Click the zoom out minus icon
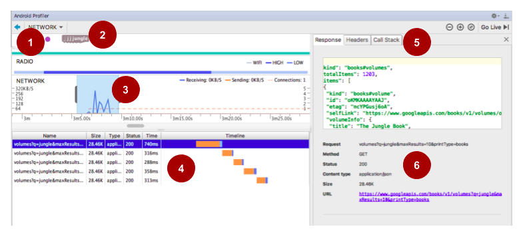Viewport: 521px width, 245px height. (x=449, y=27)
